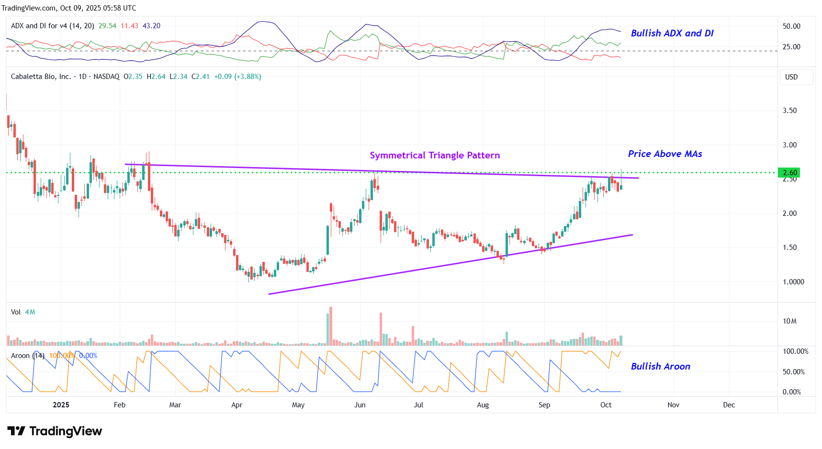The image size is (822, 449).
Task: Select the 2025 year marker on time axis
Action: coord(61,405)
